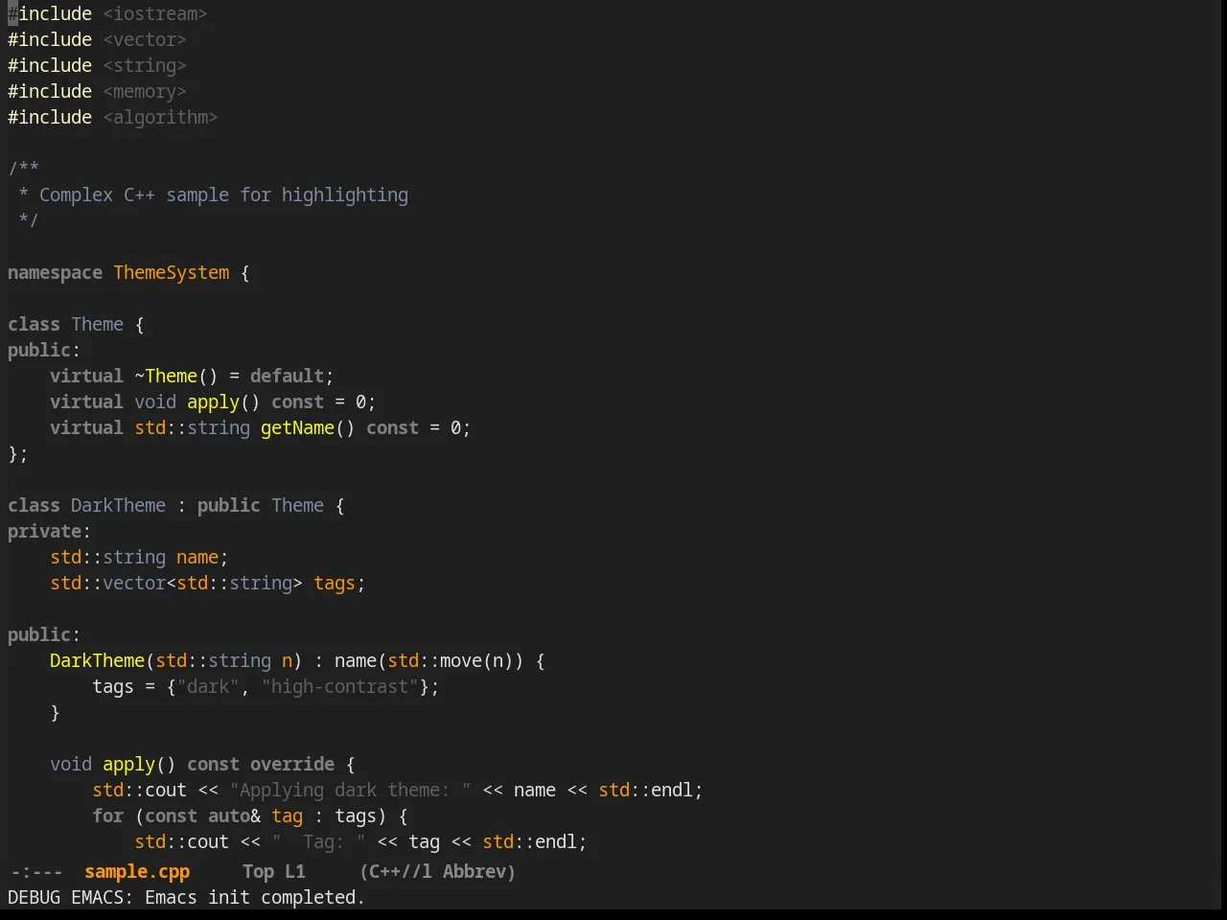Viewport: 1227px width, 920px height.
Task: Click the 'name' member variable declaration
Action: point(197,557)
